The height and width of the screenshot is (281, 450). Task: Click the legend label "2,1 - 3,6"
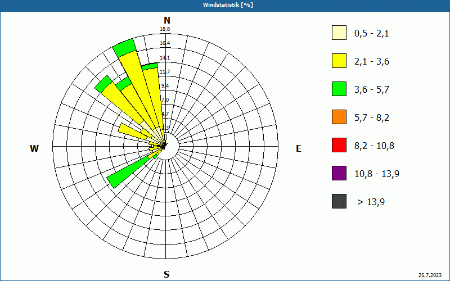coord(372,62)
